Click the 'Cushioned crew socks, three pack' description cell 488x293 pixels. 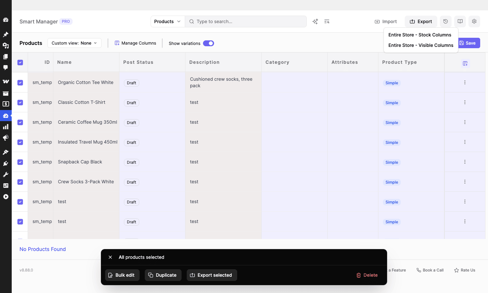coord(223,82)
